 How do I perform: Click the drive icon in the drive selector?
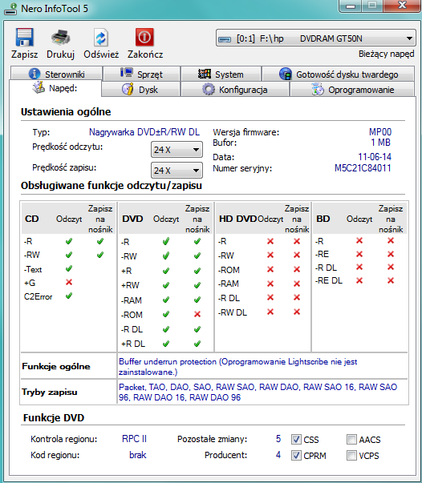click(x=225, y=39)
